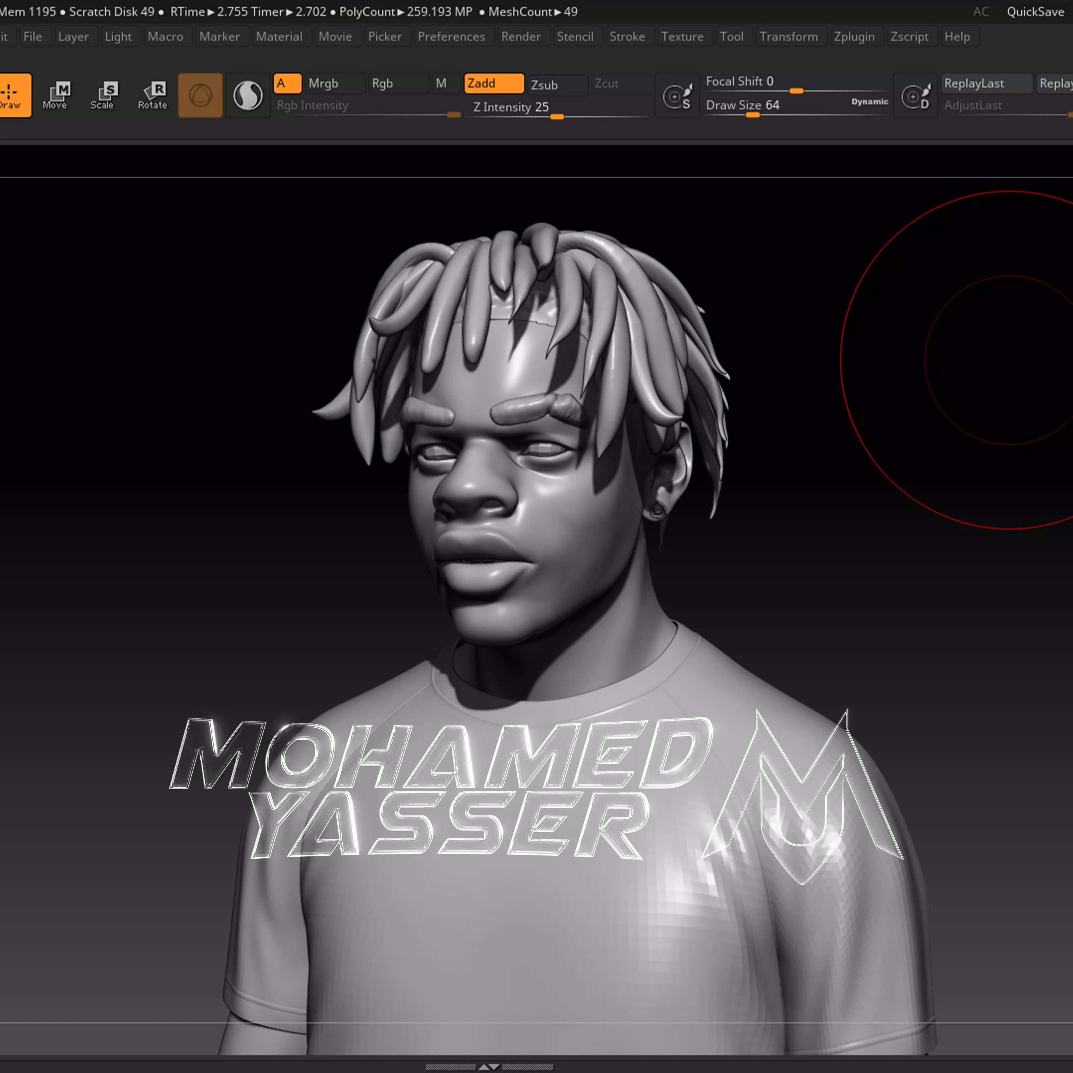Activate the Scale transform tool
Image resolution: width=1073 pixels, height=1073 pixels.
[x=103, y=95]
